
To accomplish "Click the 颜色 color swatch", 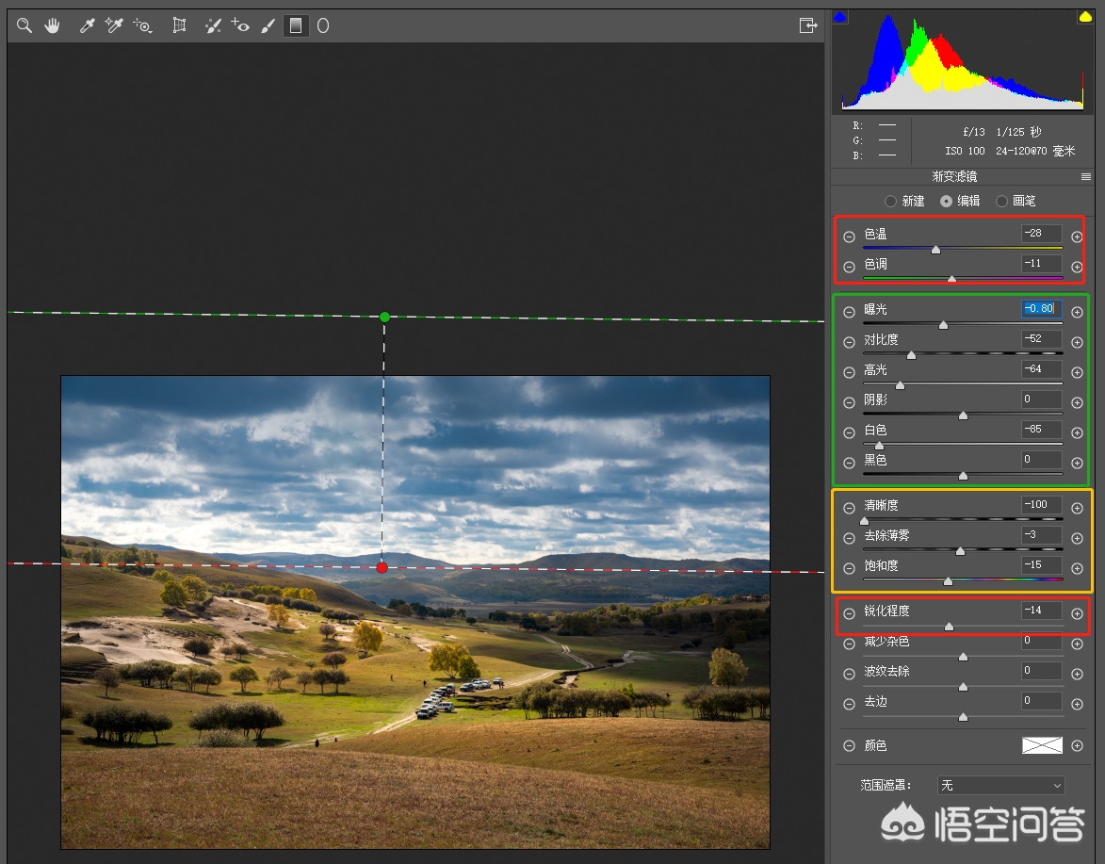I will coord(1042,745).
